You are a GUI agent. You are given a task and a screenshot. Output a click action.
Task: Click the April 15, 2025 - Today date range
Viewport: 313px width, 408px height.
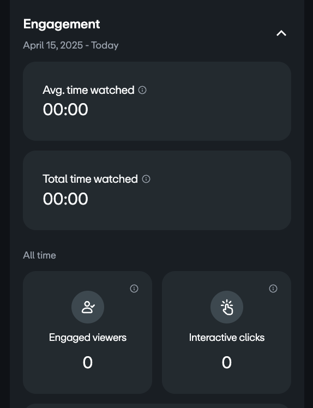pos(71,45)
